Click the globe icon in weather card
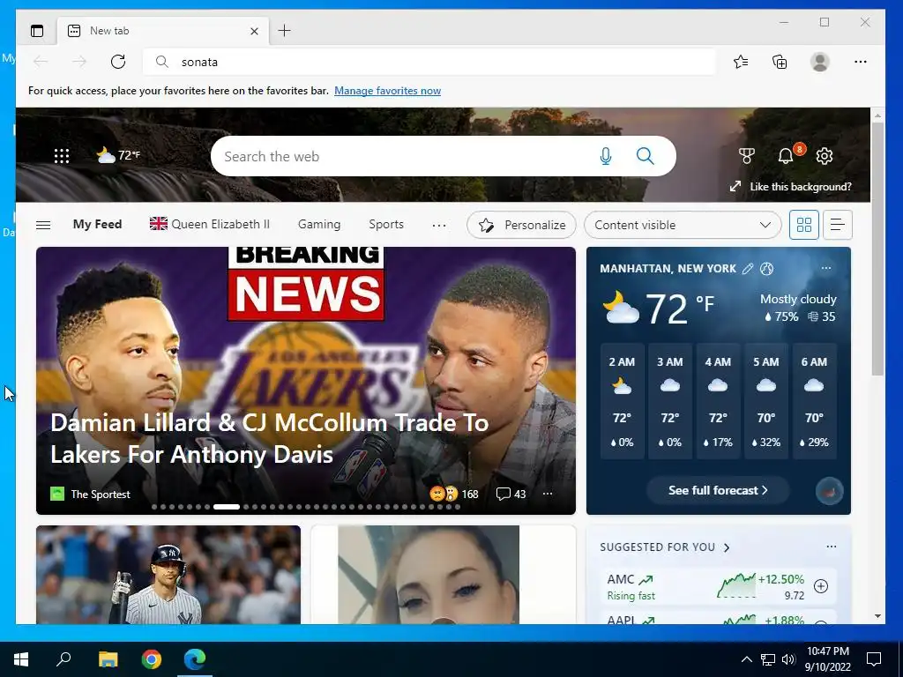This screenshot has width=903, height=677. pos(766,268)
